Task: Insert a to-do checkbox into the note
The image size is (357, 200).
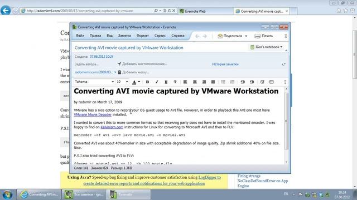Action: [262, 82]
